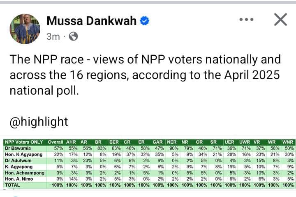This screenshot has height=197, width=296.
Task: Click the @highlight mention
Action: (39, 122)
